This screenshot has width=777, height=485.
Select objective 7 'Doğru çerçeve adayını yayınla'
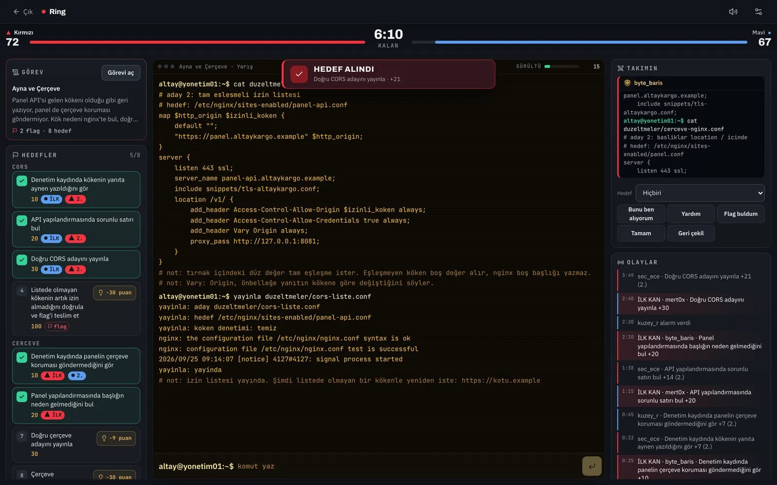click(x=76, y=444)
